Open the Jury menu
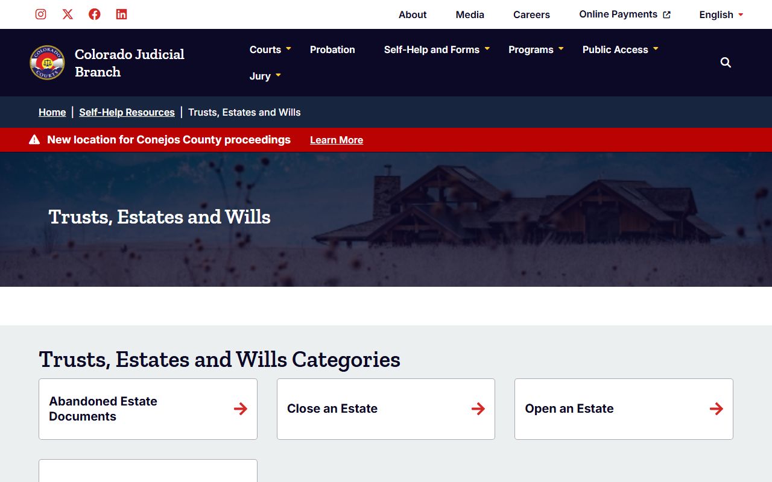This screenshot has width=772, height=482. 260,76
